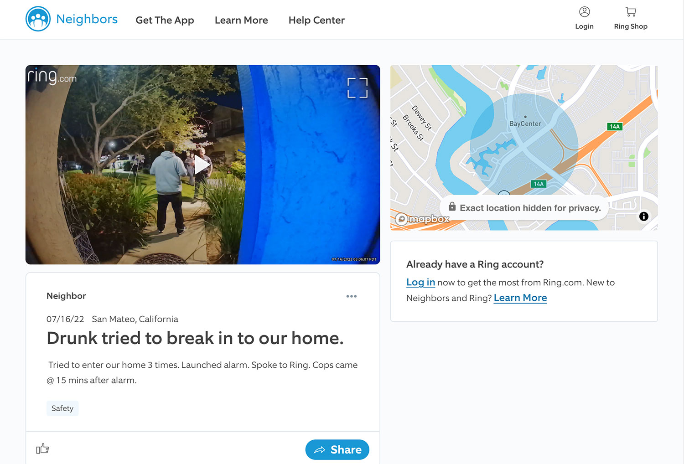Open the Help Center menu item

point(316,20)
